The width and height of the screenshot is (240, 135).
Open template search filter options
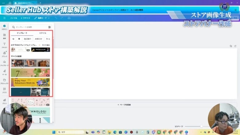[50, 27]
